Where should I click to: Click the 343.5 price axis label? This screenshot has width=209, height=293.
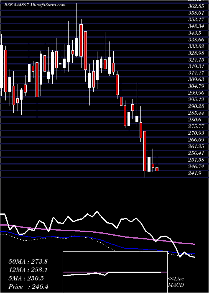tap(195, 33)
